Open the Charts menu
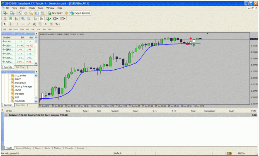 [x=31, y=8]
